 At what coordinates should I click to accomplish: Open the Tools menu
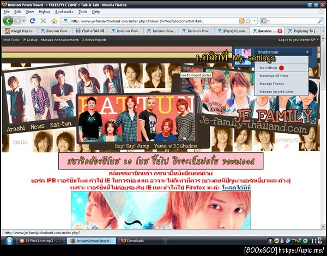(83, 11)
